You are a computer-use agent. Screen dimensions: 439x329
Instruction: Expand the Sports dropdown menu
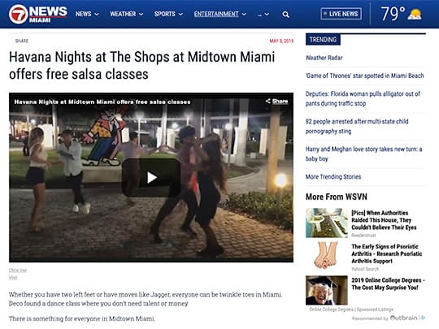(168, 14)
